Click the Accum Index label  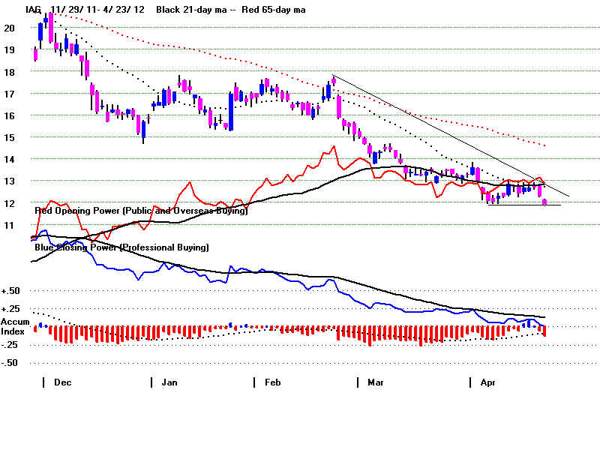[14, 326]
